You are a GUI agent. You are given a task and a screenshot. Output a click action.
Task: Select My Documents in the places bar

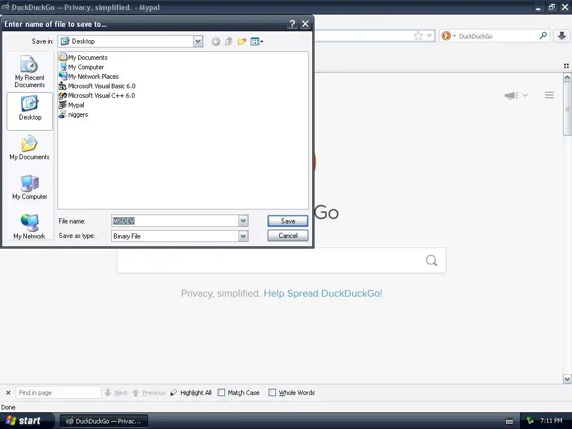click(30, 147)
